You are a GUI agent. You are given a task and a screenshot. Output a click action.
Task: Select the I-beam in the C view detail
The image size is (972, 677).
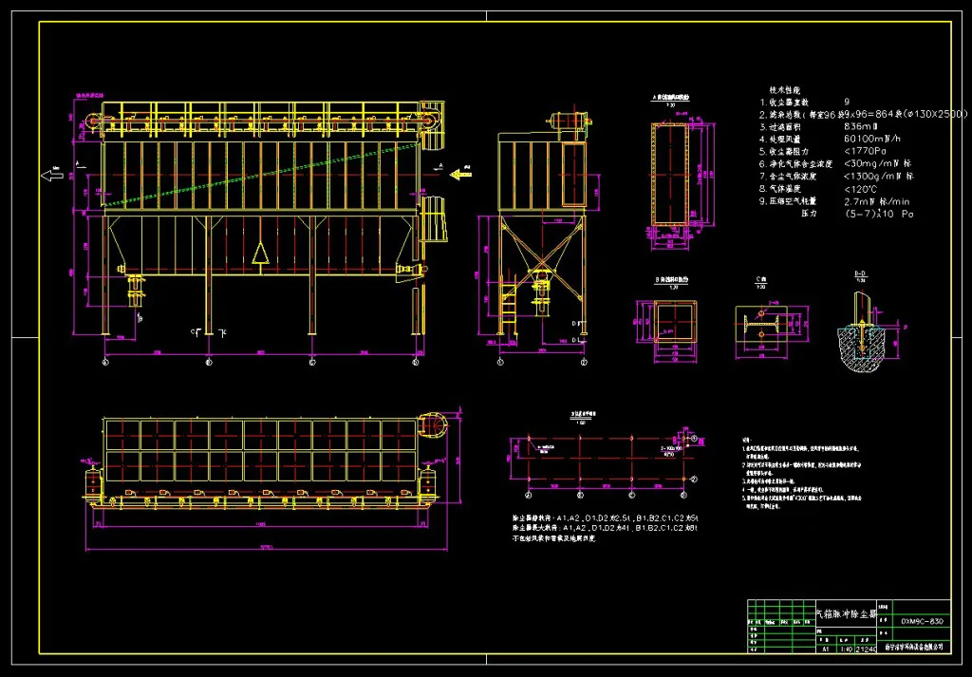tap(759, 327)
